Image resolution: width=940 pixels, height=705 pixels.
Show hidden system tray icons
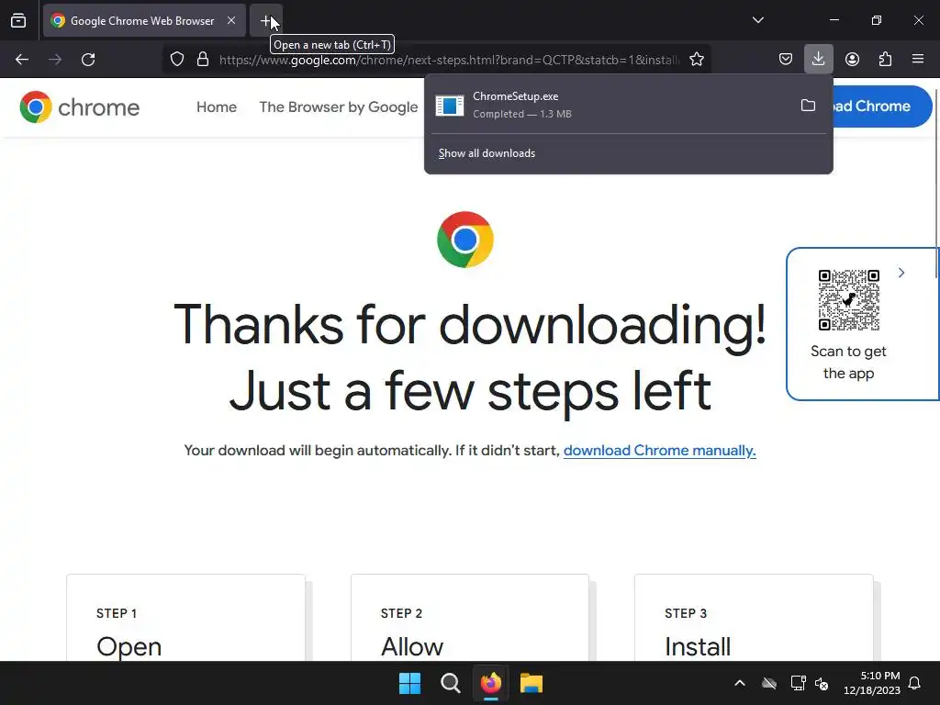click(x=740, y=683)
